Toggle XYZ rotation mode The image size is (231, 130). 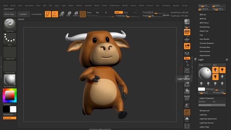click(187, 58)
